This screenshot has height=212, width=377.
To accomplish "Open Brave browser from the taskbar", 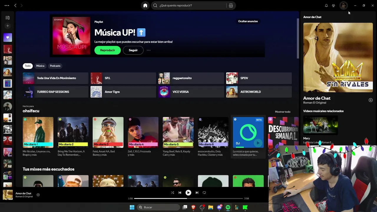I will 194,207.
